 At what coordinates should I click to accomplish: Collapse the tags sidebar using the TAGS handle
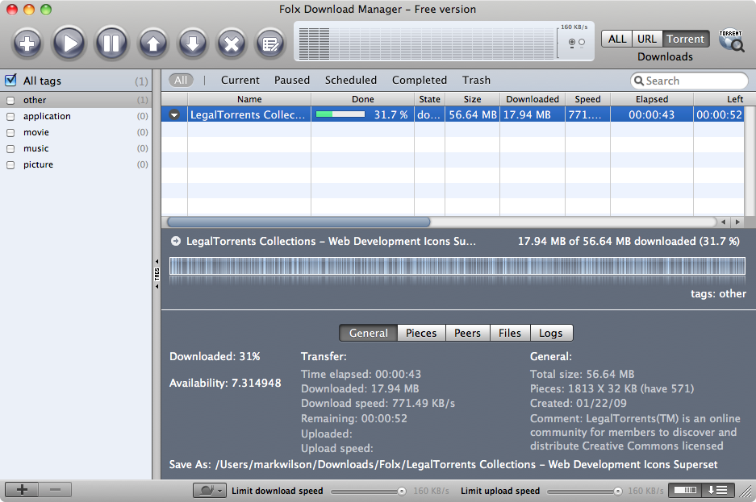tap(157, 274)
